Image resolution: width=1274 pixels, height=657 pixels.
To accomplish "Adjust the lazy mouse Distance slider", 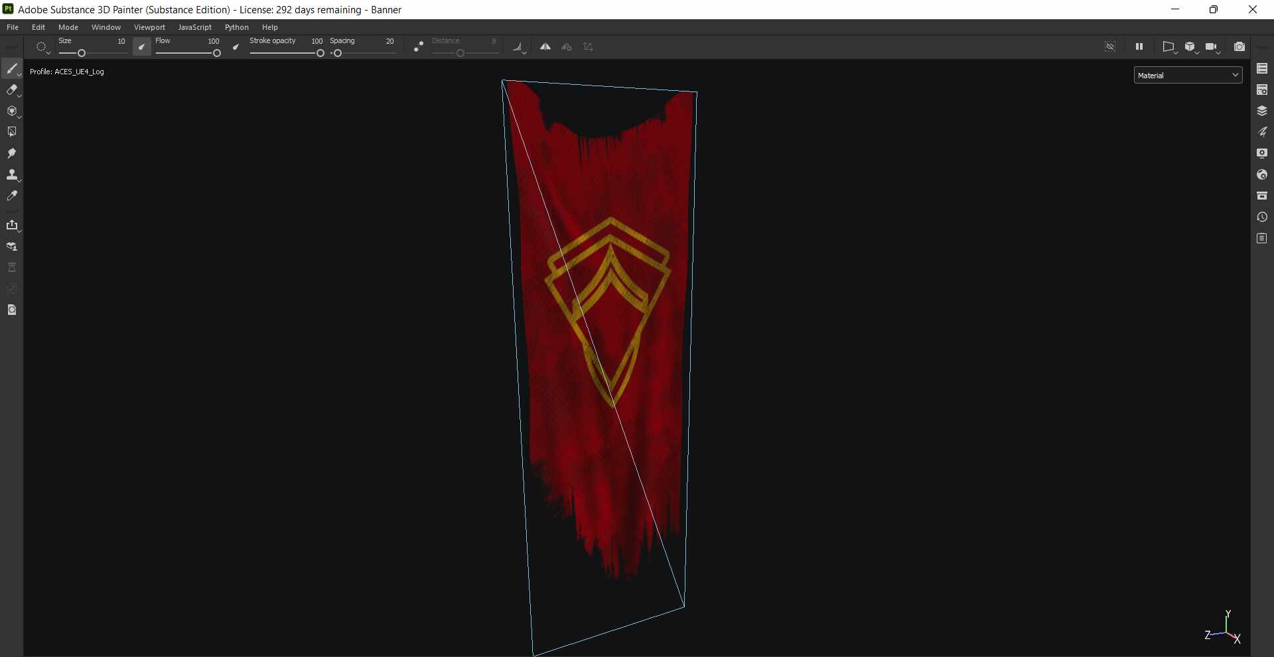I will pyautogui.click(x=464, y=53).
